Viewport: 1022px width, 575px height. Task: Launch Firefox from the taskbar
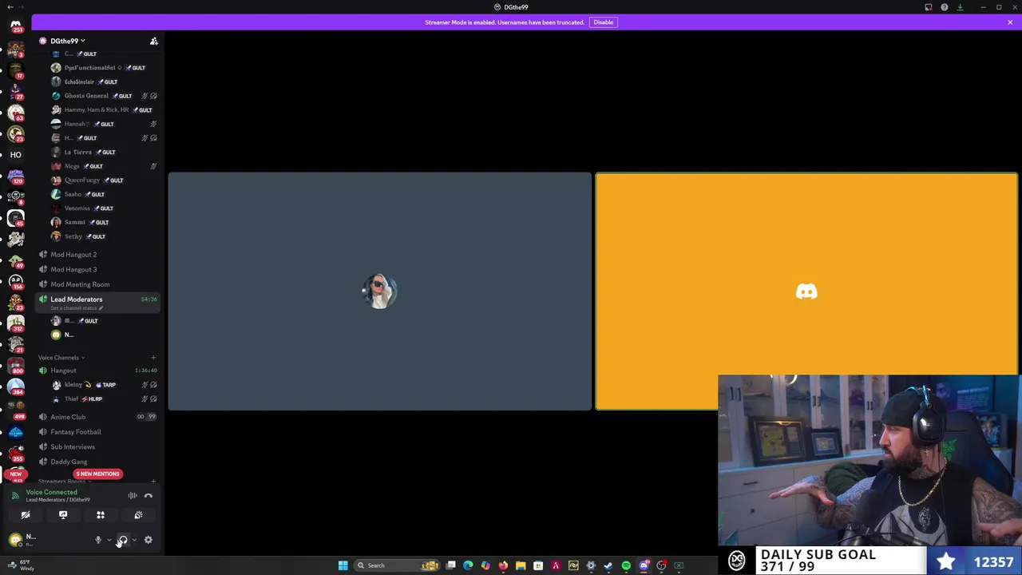(503, 565)
